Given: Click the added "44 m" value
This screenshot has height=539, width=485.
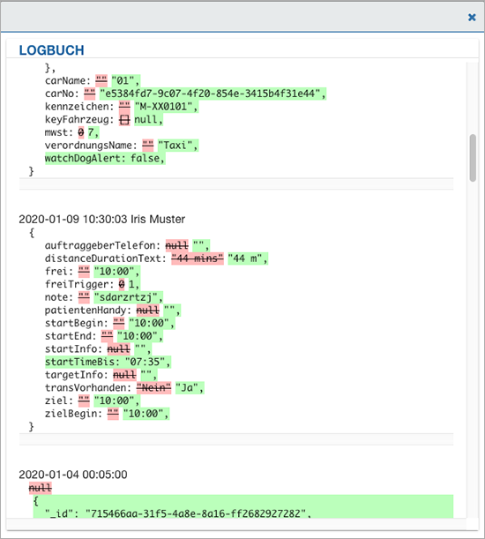Looking at the screenshot, I should [248, 258].
